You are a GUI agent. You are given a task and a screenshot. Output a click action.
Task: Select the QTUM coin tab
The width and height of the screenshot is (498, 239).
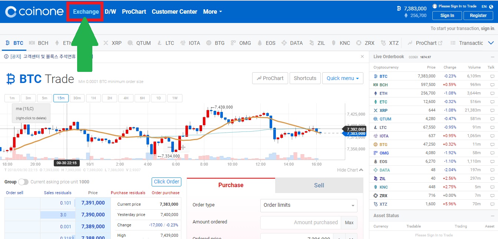(x=139, y=43)
